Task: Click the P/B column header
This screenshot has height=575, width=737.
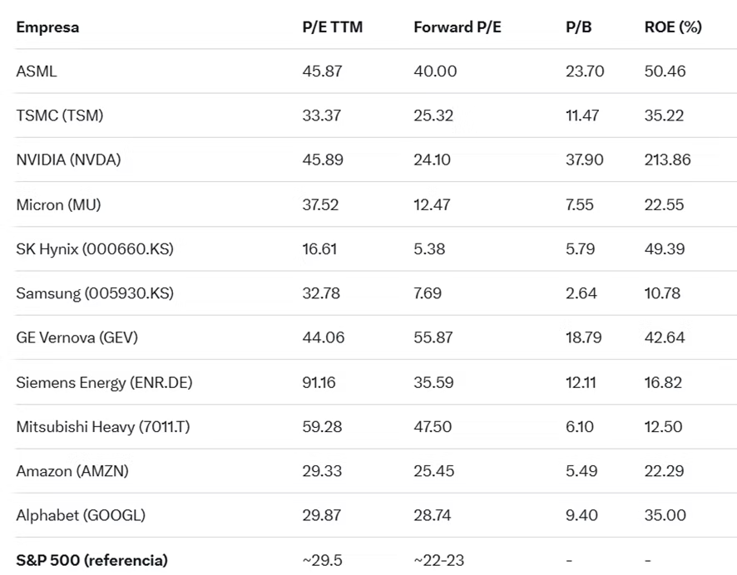Action: tap(579, 27)
